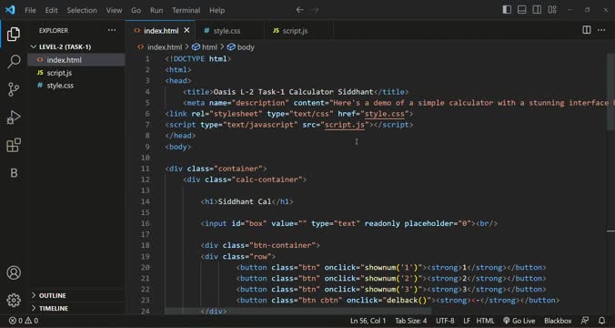The image size is (615, 328).
Task: Follow the script.js src link in code
Action: click(345, 125)
